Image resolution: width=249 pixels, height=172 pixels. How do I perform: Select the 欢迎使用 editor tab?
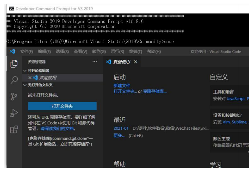(x=122, y=62)
